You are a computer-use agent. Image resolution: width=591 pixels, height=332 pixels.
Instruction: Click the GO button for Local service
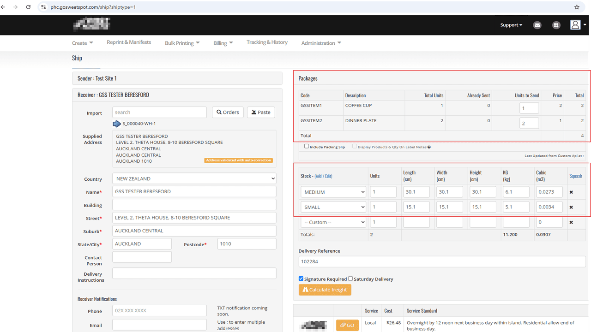[x=347, y=325]
